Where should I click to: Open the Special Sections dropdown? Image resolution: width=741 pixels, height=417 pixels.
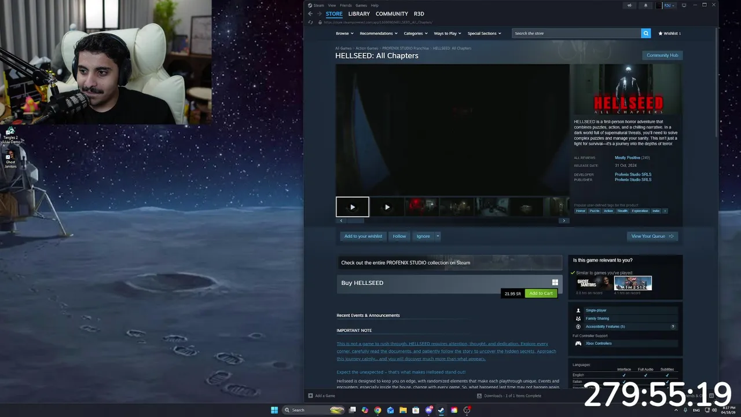(484, 33)
